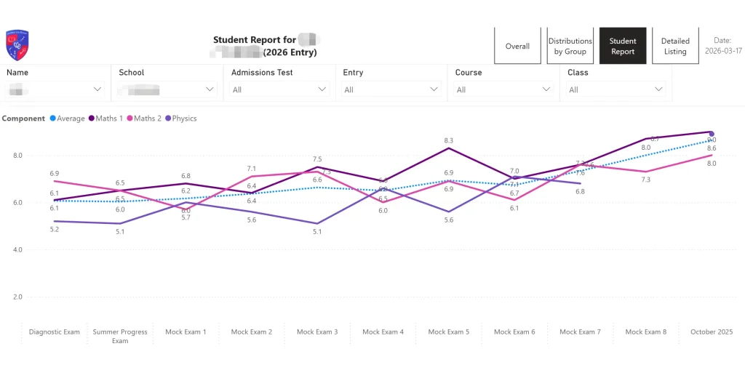Click the purple dot at October 2025
Screen dimensions: 745x373
pos(712,134)
